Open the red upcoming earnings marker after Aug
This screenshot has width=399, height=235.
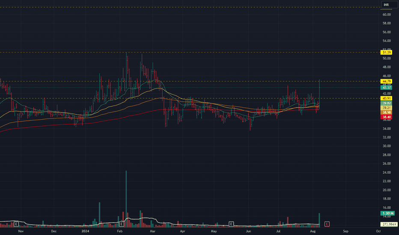coord(327,224)
